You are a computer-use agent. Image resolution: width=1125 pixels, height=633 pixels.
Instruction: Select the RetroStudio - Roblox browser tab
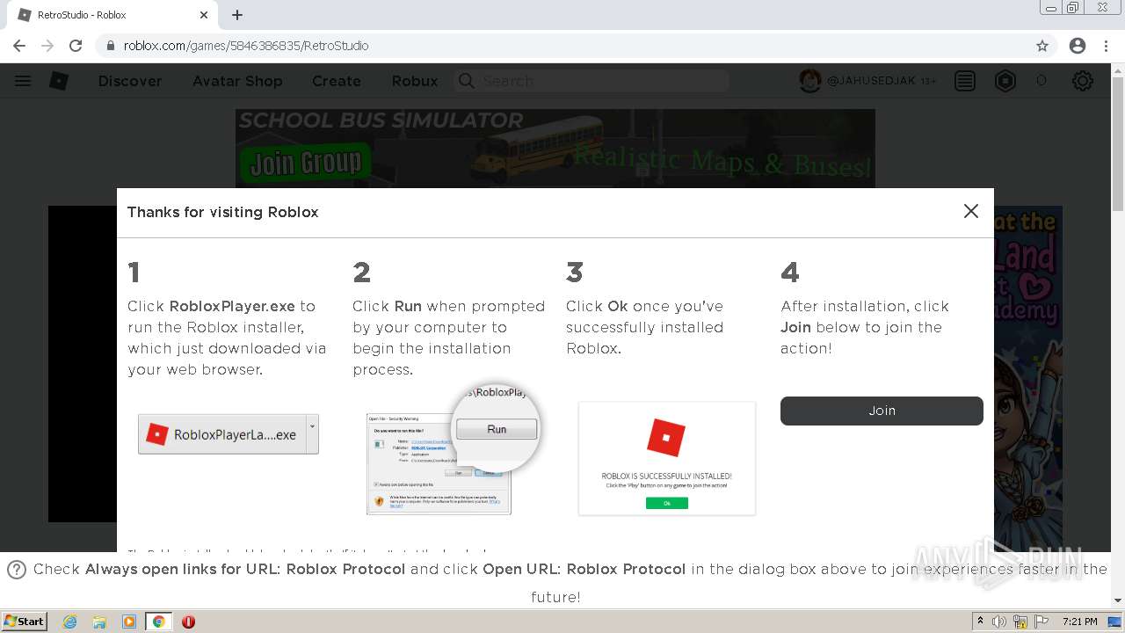click(x=112, y=15)
